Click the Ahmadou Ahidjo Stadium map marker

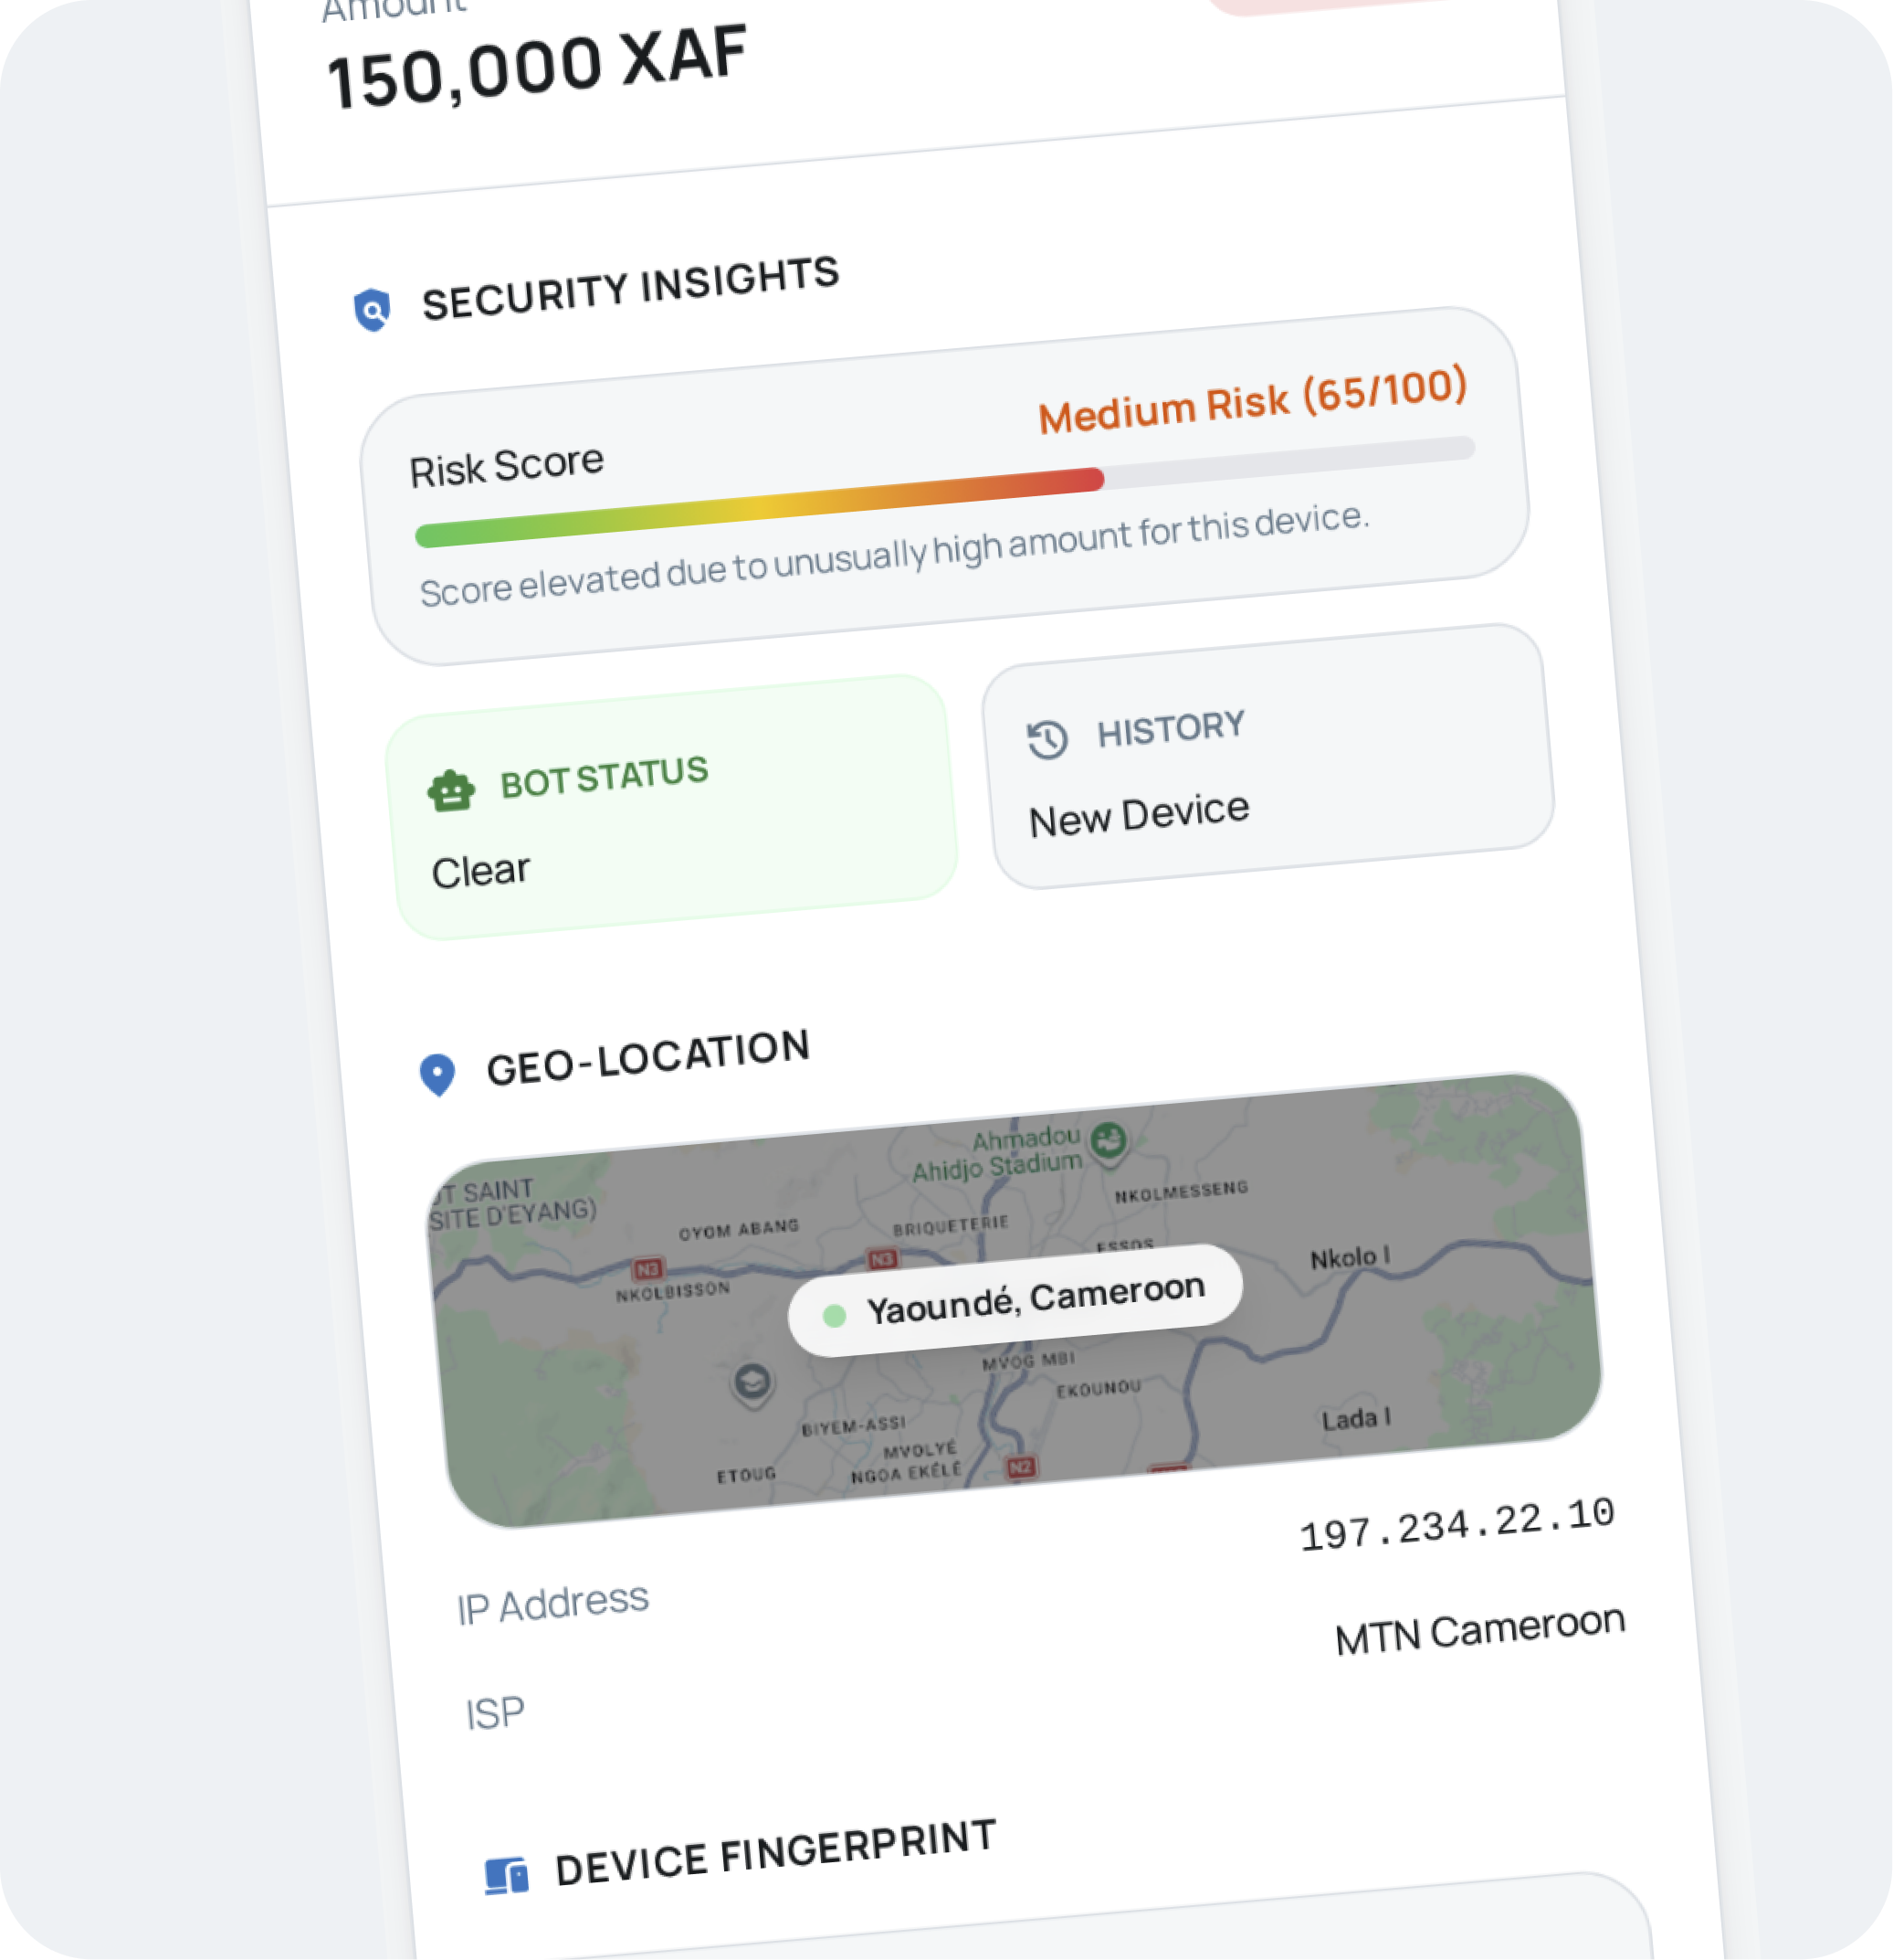tap(1109, 1142)
